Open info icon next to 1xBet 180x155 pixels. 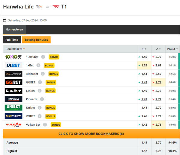[x=38, y=65]
